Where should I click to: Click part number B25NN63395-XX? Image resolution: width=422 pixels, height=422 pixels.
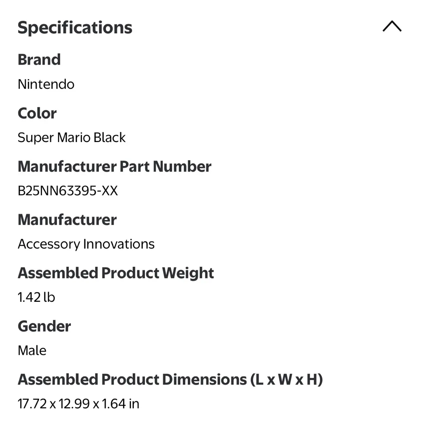68,191
